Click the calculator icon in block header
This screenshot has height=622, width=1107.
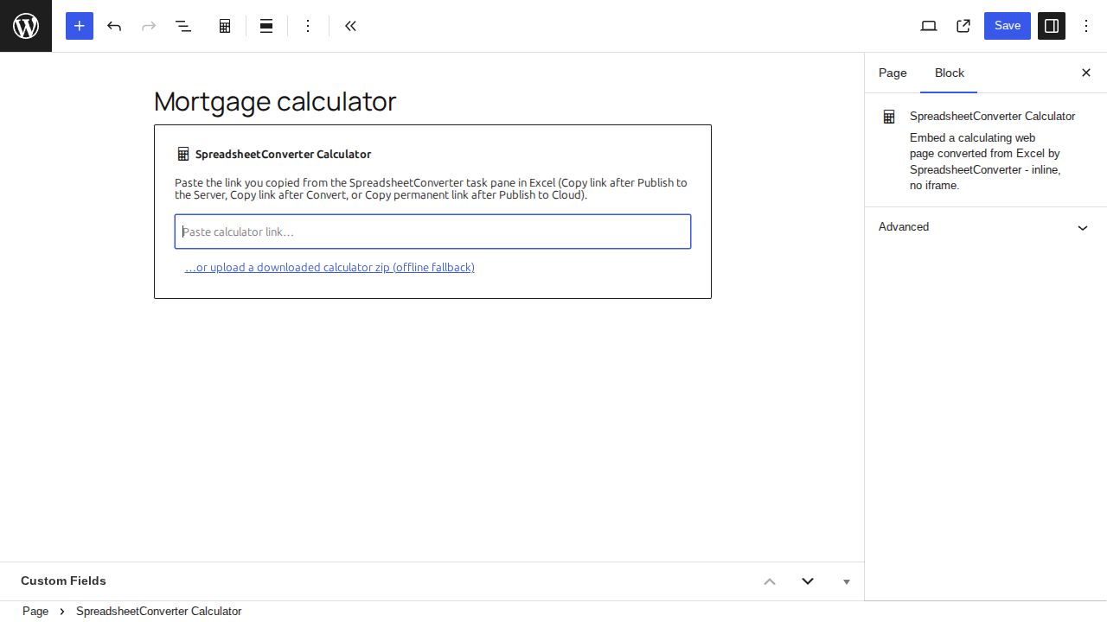click(x=183, y=154)
